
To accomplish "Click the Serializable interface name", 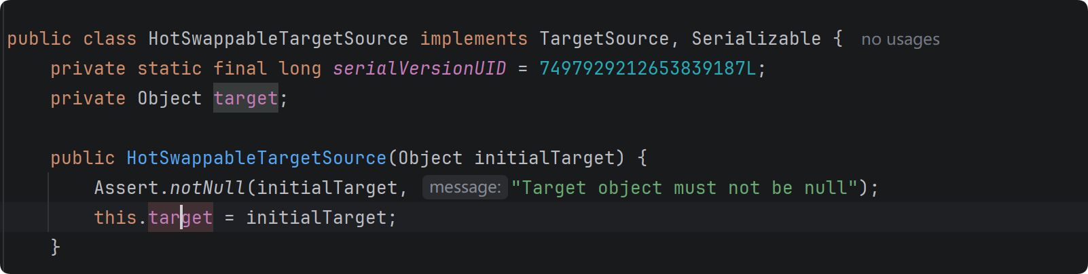I will coord(756,39).
